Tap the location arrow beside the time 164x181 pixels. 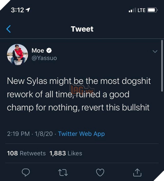click(28, 10)
